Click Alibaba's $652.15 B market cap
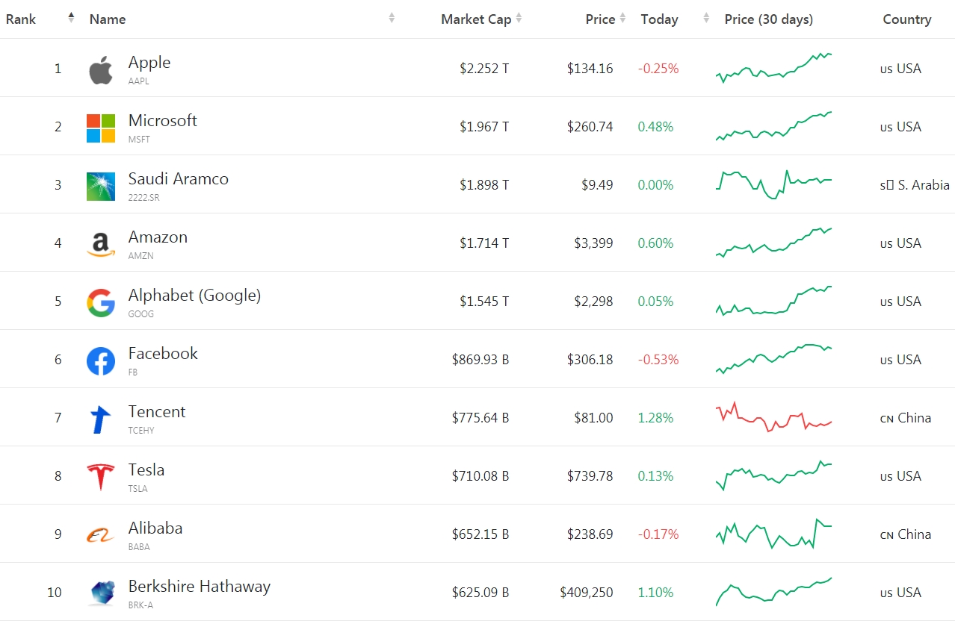Image resolution: width=955 pixels, height=621 pixels. click(480, 534)
